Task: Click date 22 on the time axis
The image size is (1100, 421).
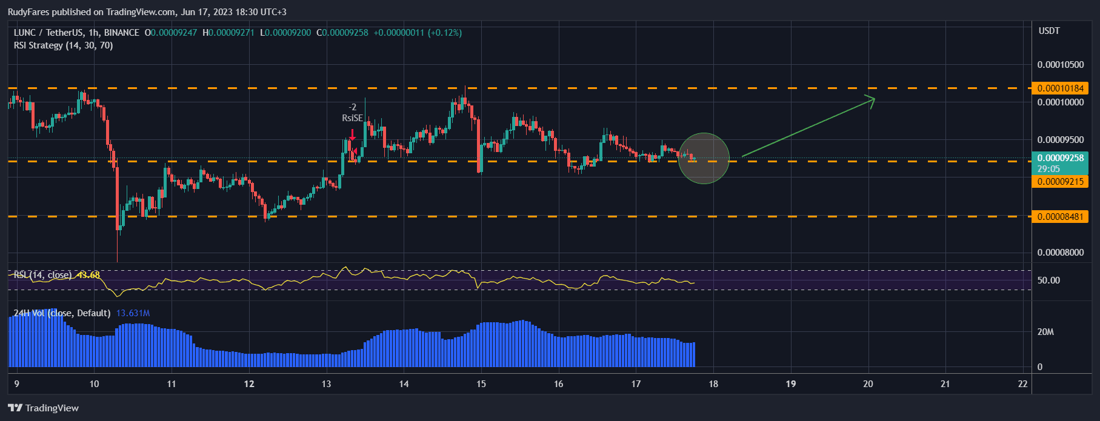Action: (1022, 383)
